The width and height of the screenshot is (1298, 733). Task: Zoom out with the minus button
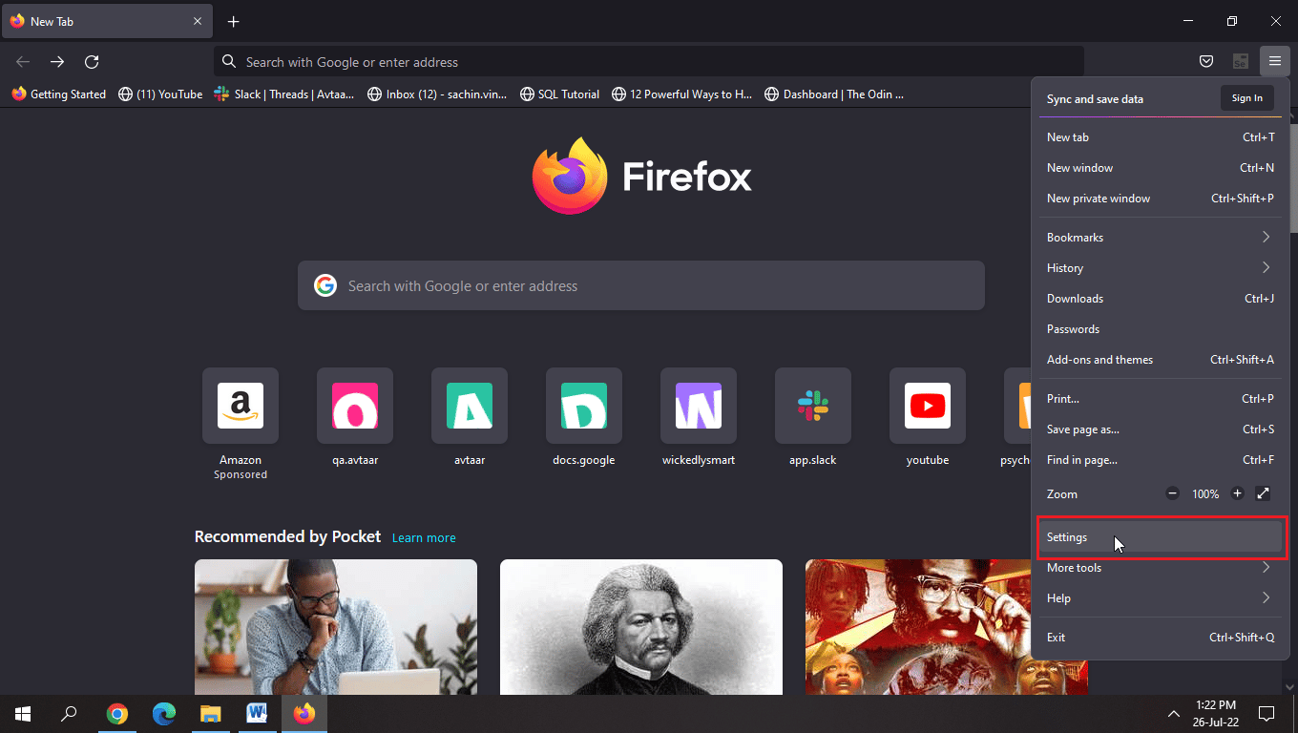click(x=1173, y=493)
